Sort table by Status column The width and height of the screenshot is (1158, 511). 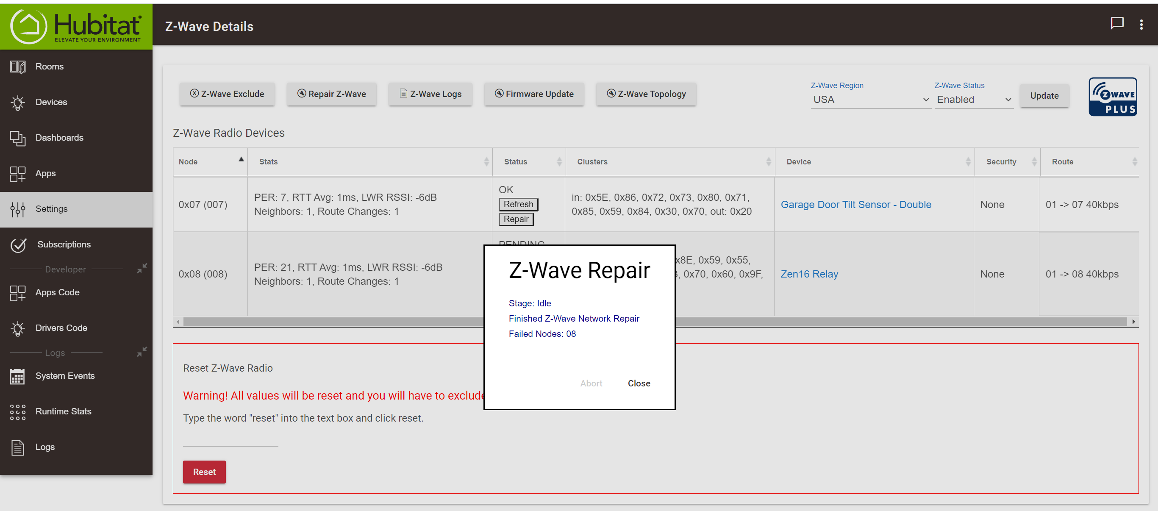pyautogui.click(x=529, y=161)
